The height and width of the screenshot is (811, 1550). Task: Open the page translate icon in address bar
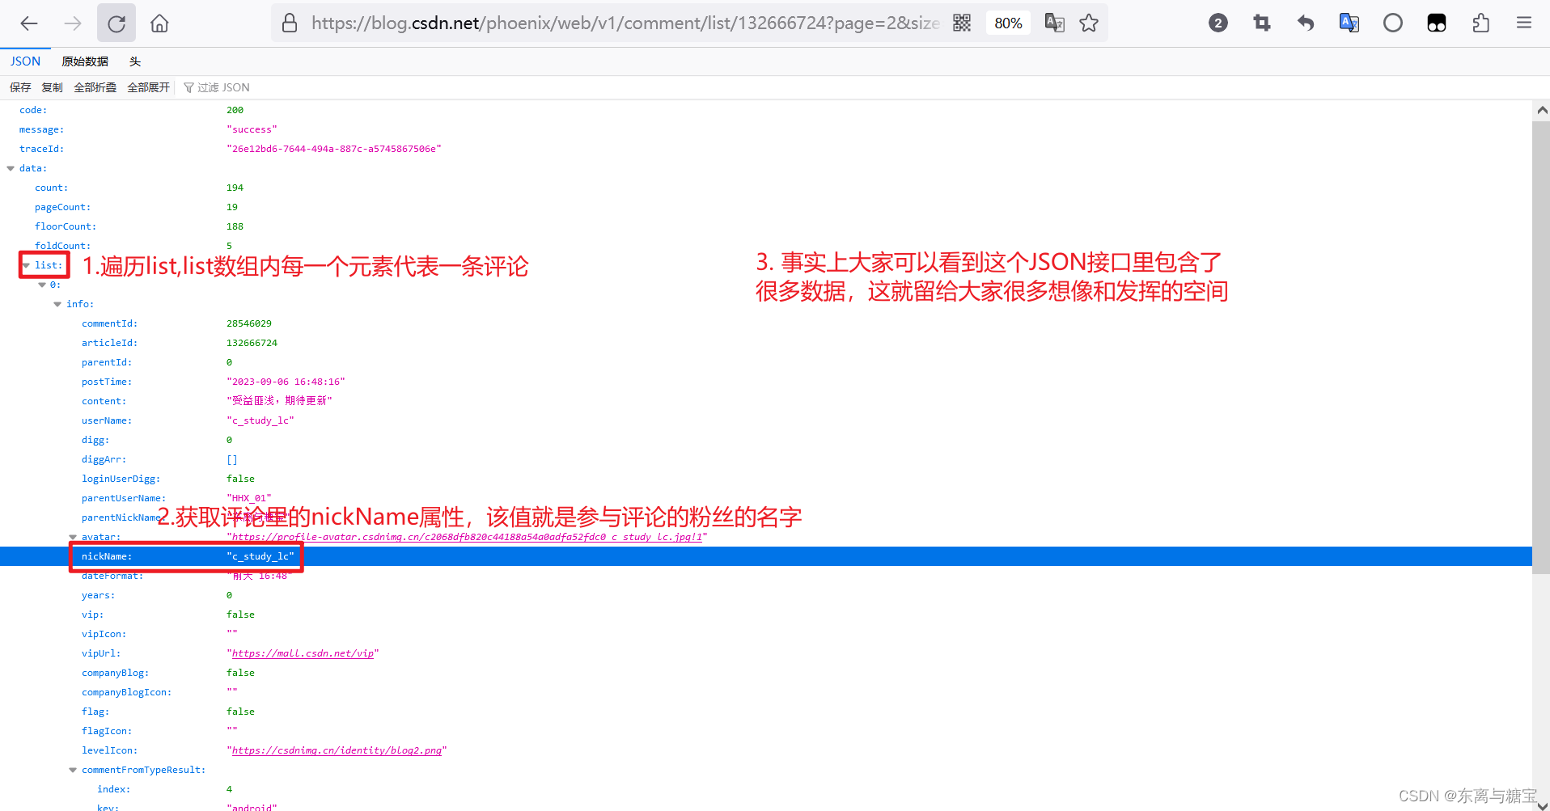[x=1054, y=23]
